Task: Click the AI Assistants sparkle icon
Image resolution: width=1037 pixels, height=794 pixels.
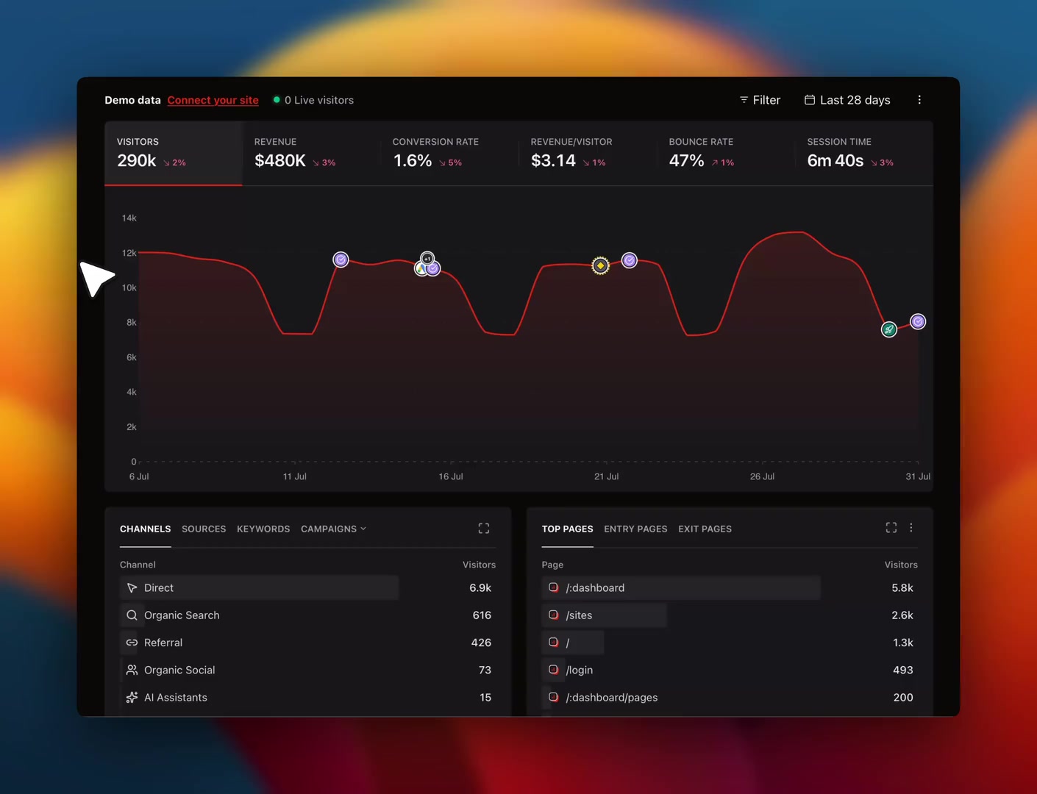Action: point(132,697)
